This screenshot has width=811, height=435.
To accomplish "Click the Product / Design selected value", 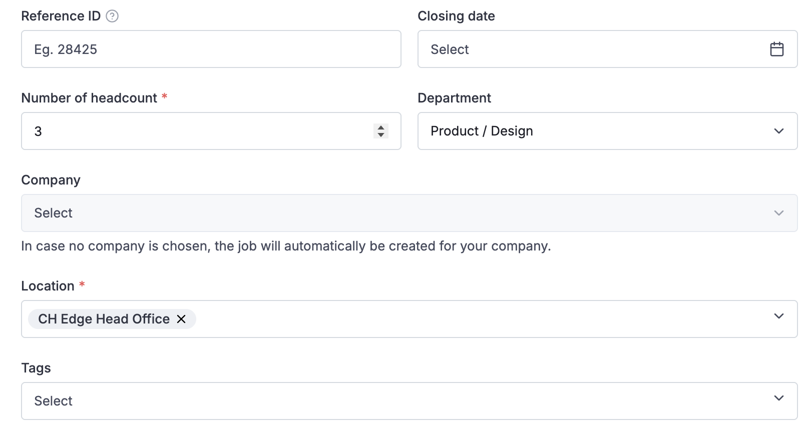I will click(482, 131).
